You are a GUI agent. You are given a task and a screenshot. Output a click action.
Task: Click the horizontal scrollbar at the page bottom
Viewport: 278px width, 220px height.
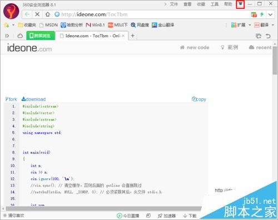point(103,209)
